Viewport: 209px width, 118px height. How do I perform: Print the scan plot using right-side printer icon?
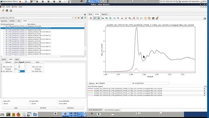205,18
